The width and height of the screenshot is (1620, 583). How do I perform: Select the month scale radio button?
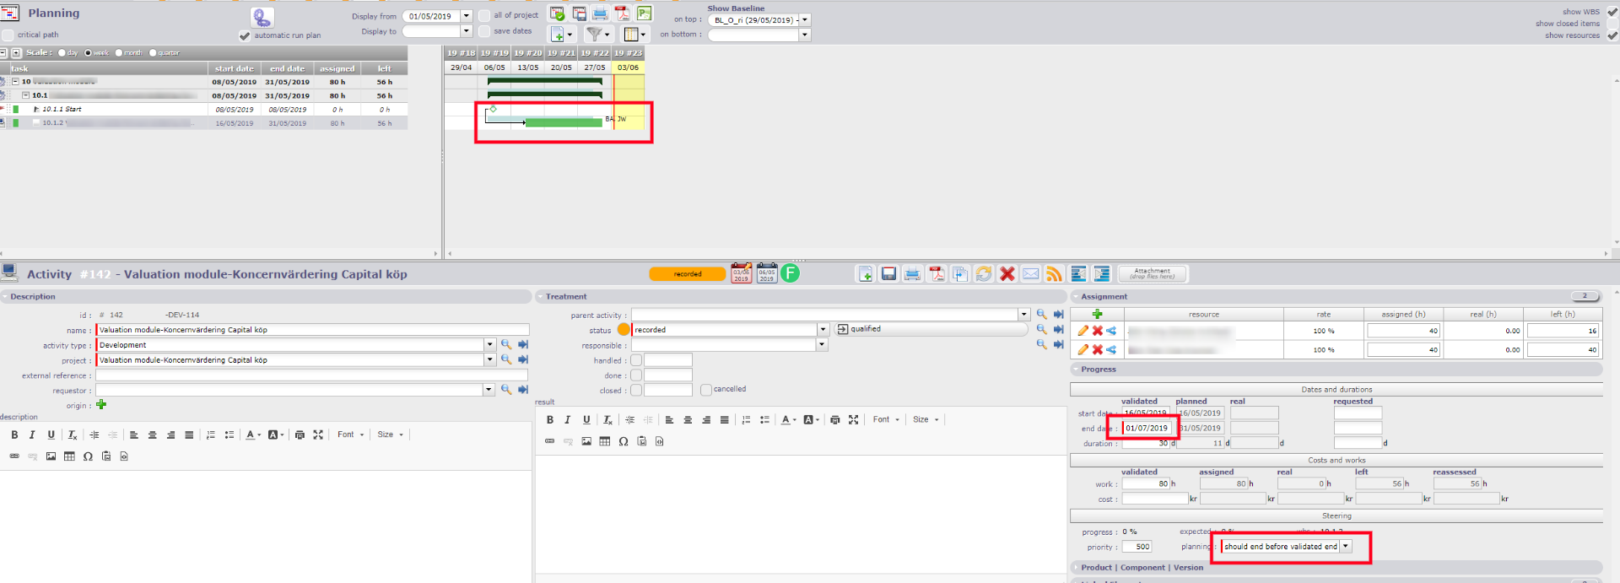click(x=119, y=53)
